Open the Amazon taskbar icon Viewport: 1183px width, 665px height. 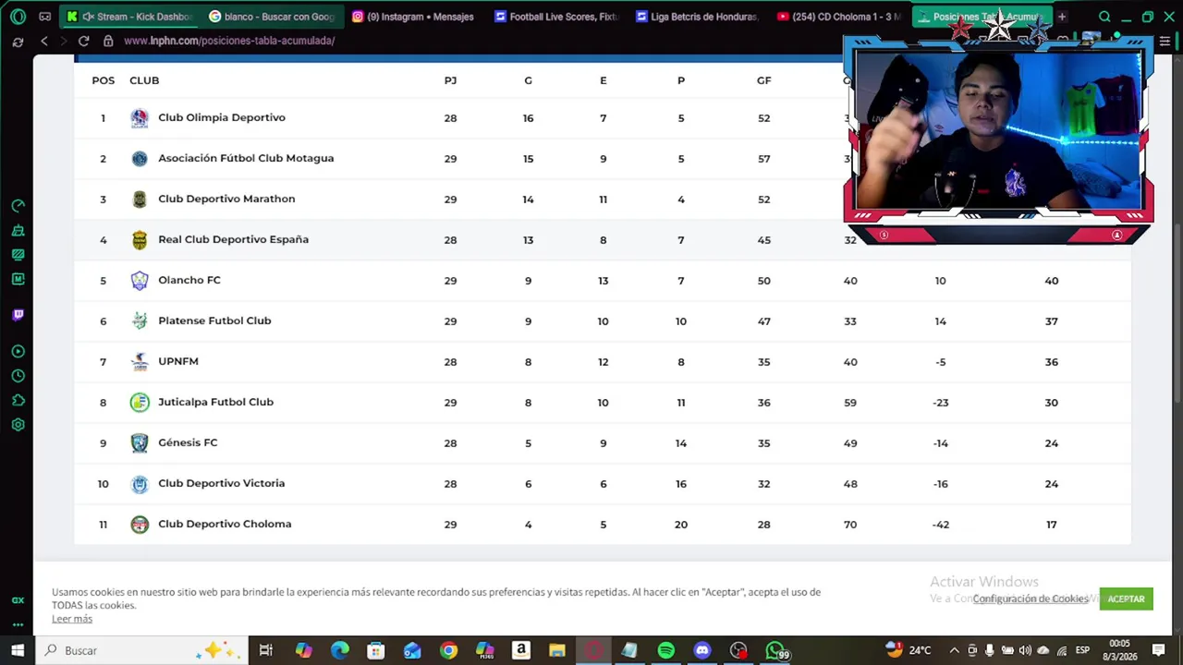[521, 650]
